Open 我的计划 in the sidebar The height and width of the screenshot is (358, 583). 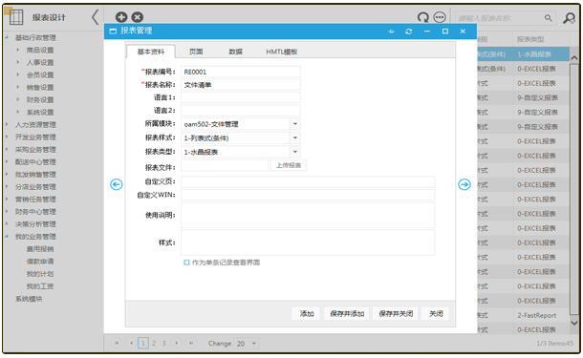pyautogui.click(x=40, y=274)
